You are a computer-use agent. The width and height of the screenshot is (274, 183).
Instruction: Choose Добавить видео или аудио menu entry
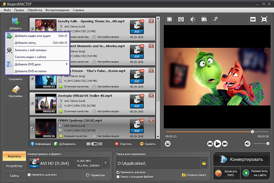(x=37, y=36)
